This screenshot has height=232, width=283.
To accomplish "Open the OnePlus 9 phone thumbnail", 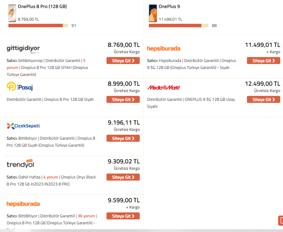I will pyautogui.click(x=153, y=13).
